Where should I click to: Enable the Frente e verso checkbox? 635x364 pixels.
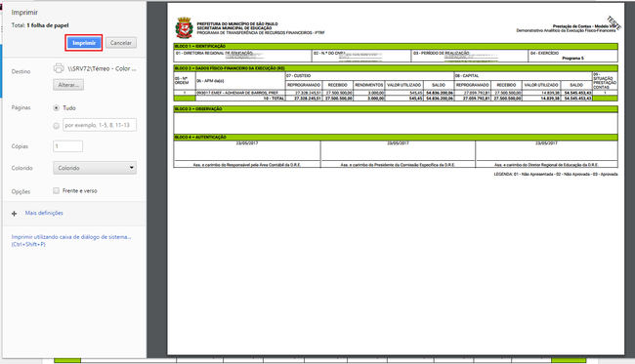[57, 190]
